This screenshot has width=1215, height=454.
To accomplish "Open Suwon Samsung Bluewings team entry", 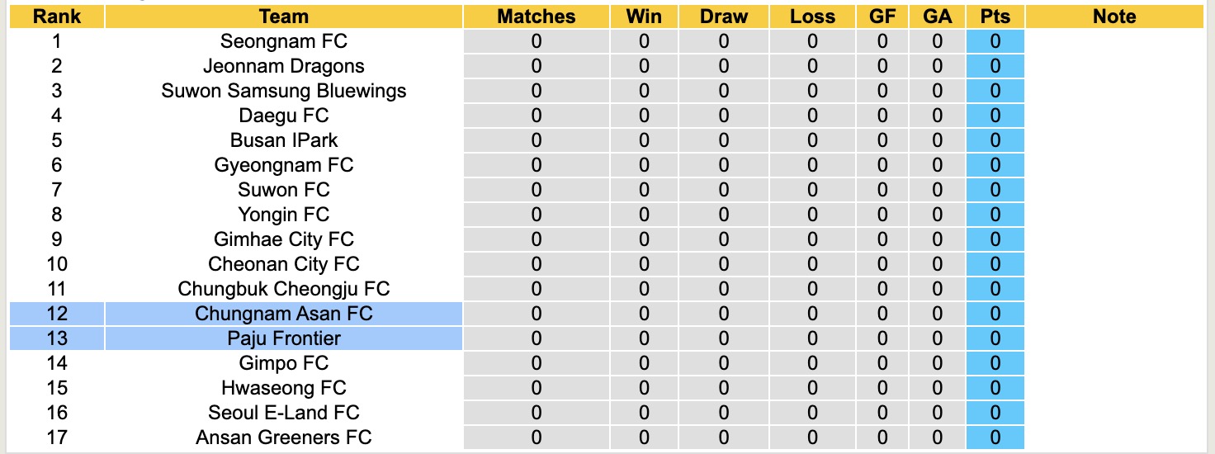I will (283, 91).
